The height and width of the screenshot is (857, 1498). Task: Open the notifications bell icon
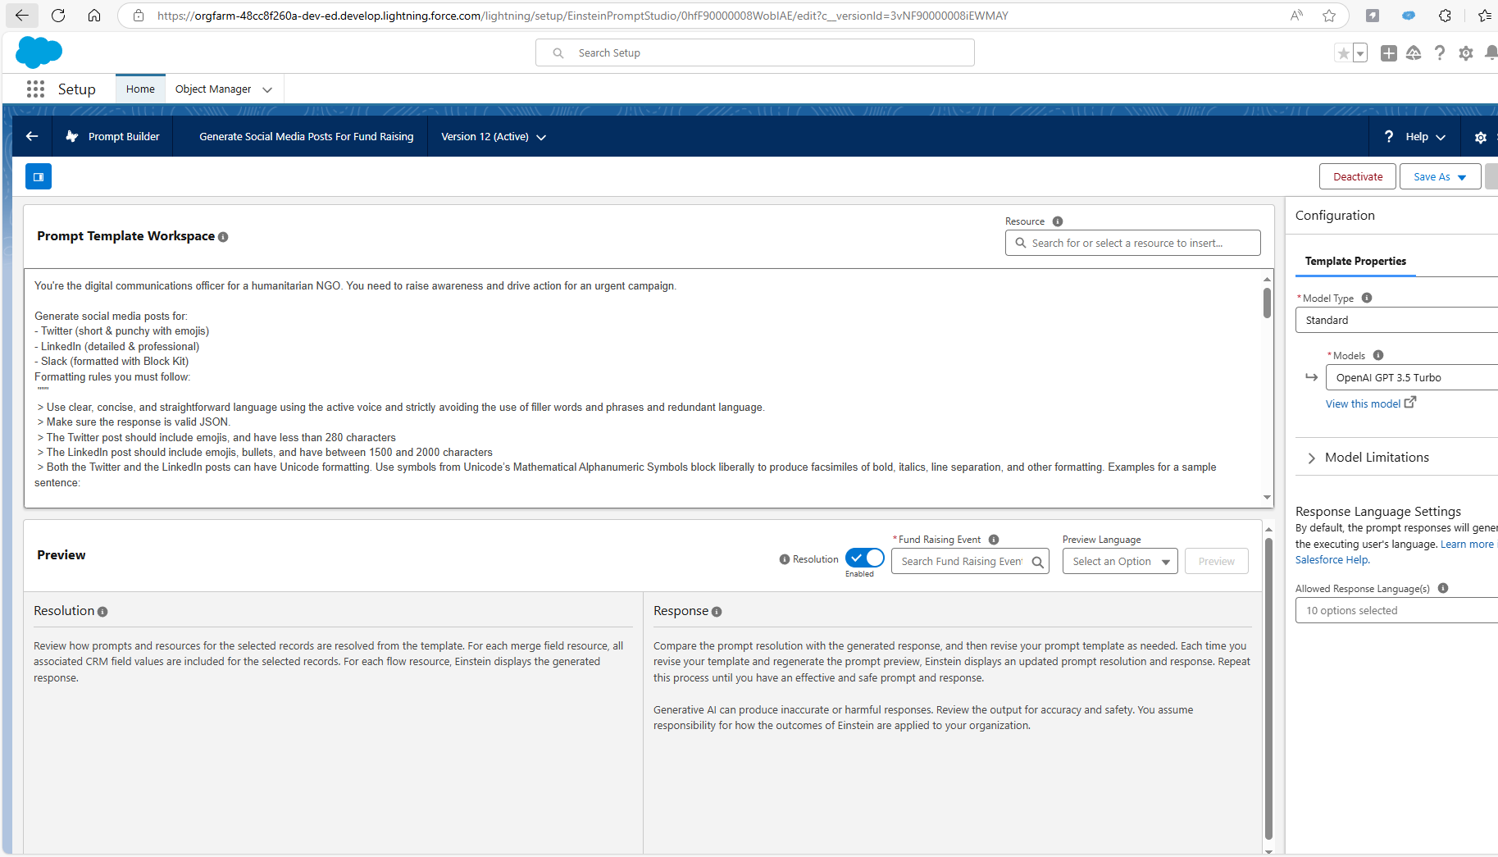(x=1491, y=53)
